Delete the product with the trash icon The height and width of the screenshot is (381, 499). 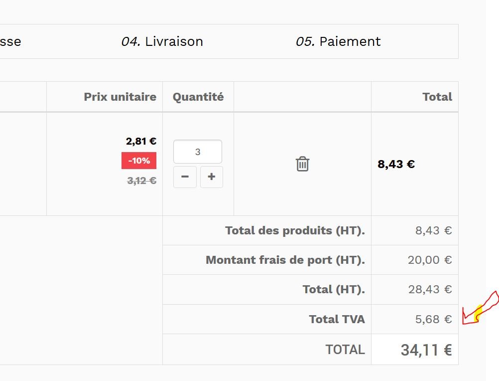(302, 164)
